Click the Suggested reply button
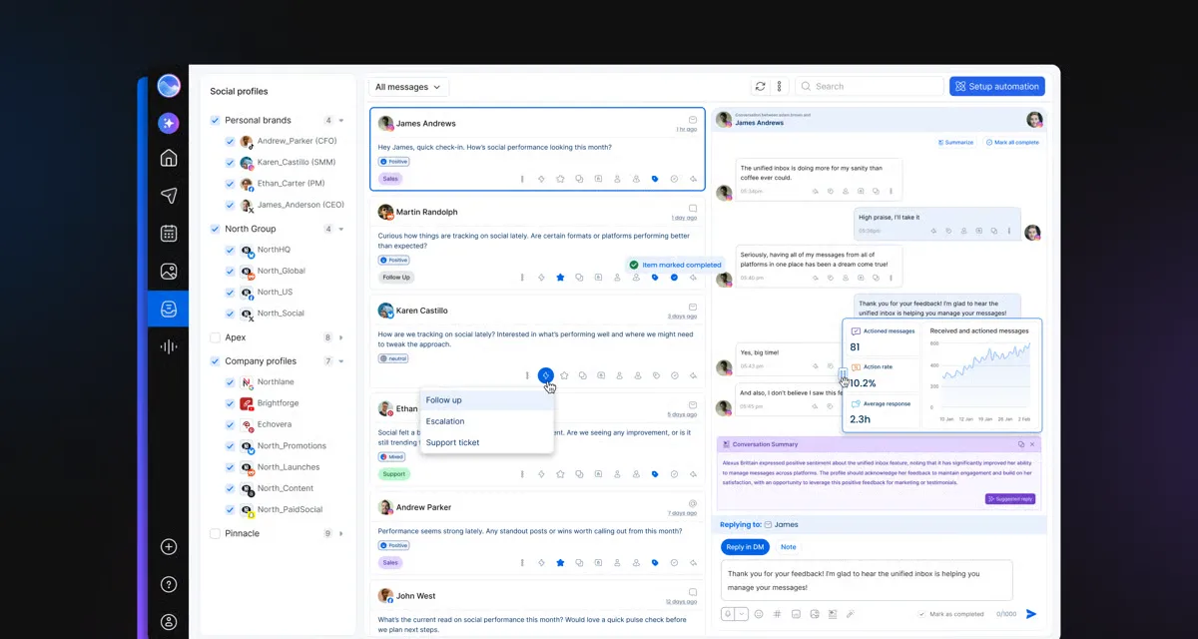Screen dimensions: 1198x639 pos(1009,498)
